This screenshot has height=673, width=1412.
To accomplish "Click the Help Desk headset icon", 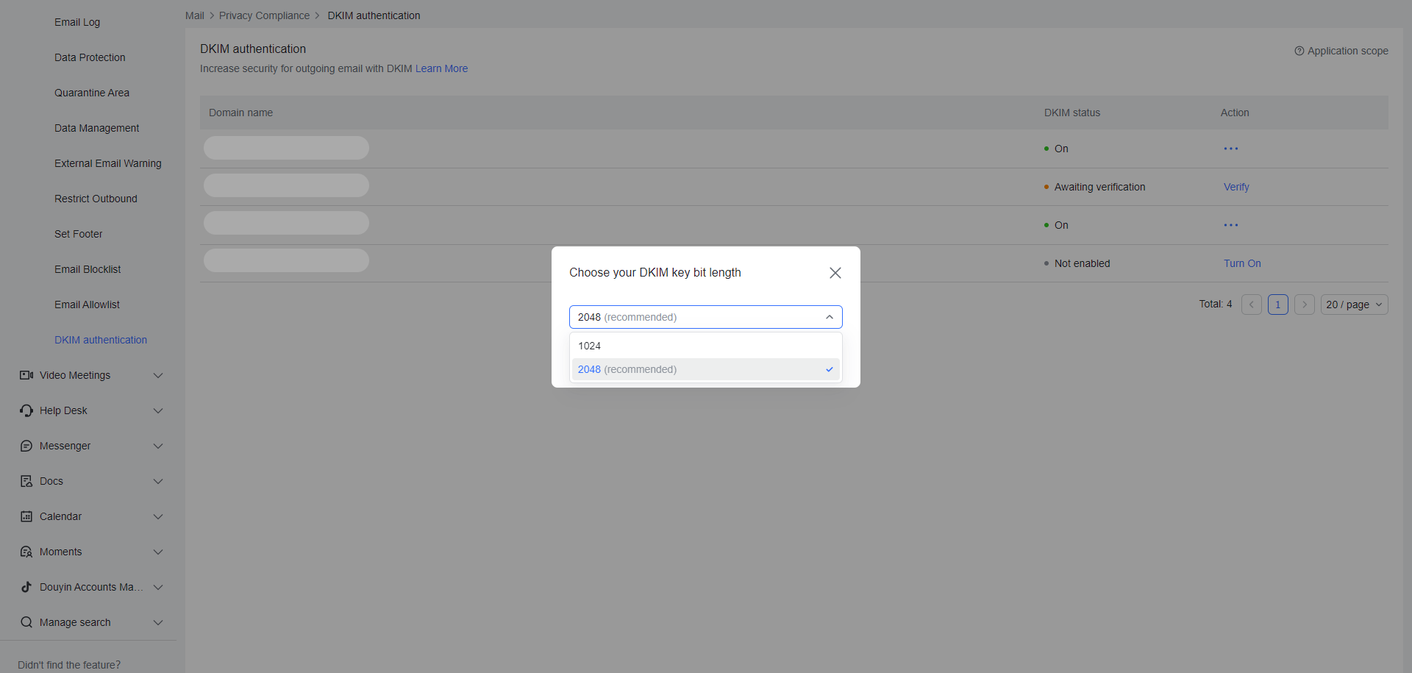I will 26,410.
